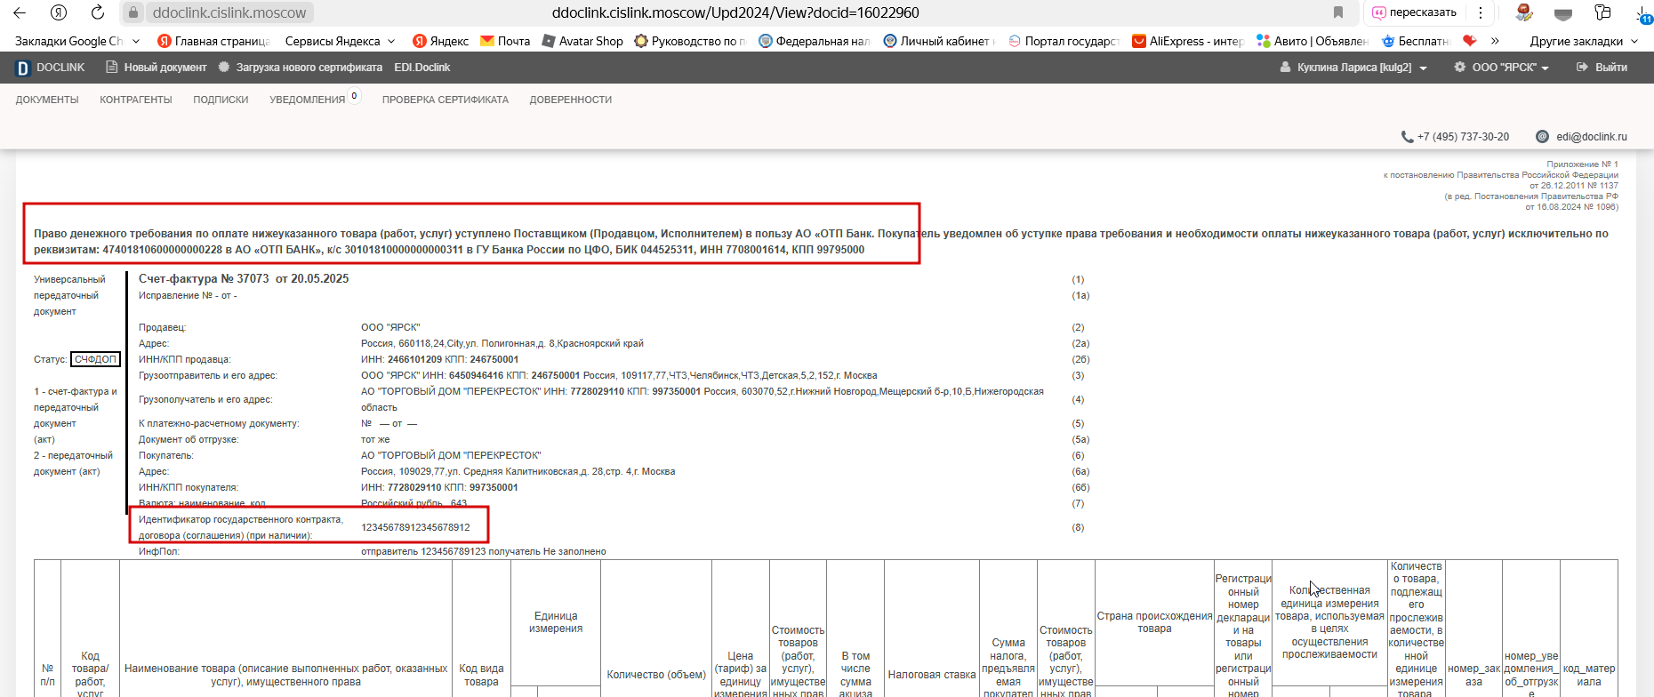Click the gray shield extension icon

pyautogui.click(x=1563, y=13)
